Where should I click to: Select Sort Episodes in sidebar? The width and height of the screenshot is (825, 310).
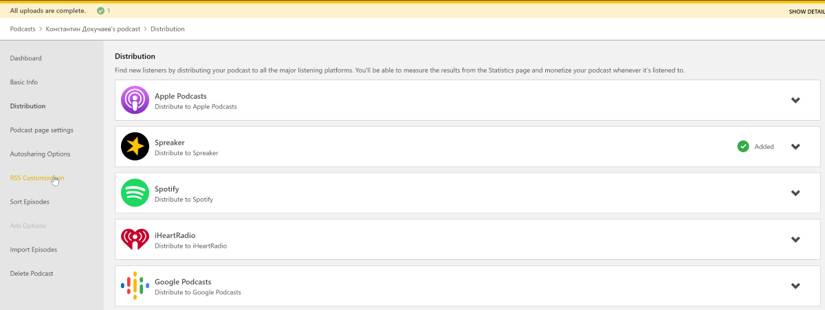coord(30,202)
